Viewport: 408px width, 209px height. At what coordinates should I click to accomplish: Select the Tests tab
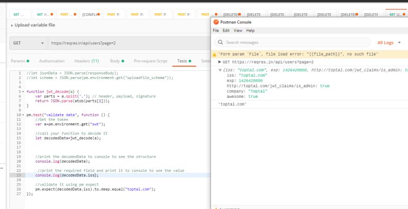pyautogui.click(x=184, y=61)
